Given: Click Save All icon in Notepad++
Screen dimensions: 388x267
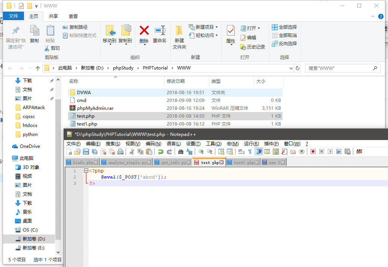Looking at the screenshot, I should pos(95,152).
